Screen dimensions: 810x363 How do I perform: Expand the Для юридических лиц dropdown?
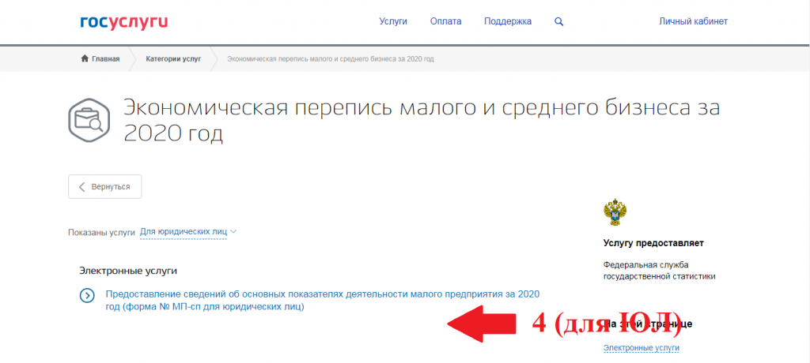(x=188, y=232)
